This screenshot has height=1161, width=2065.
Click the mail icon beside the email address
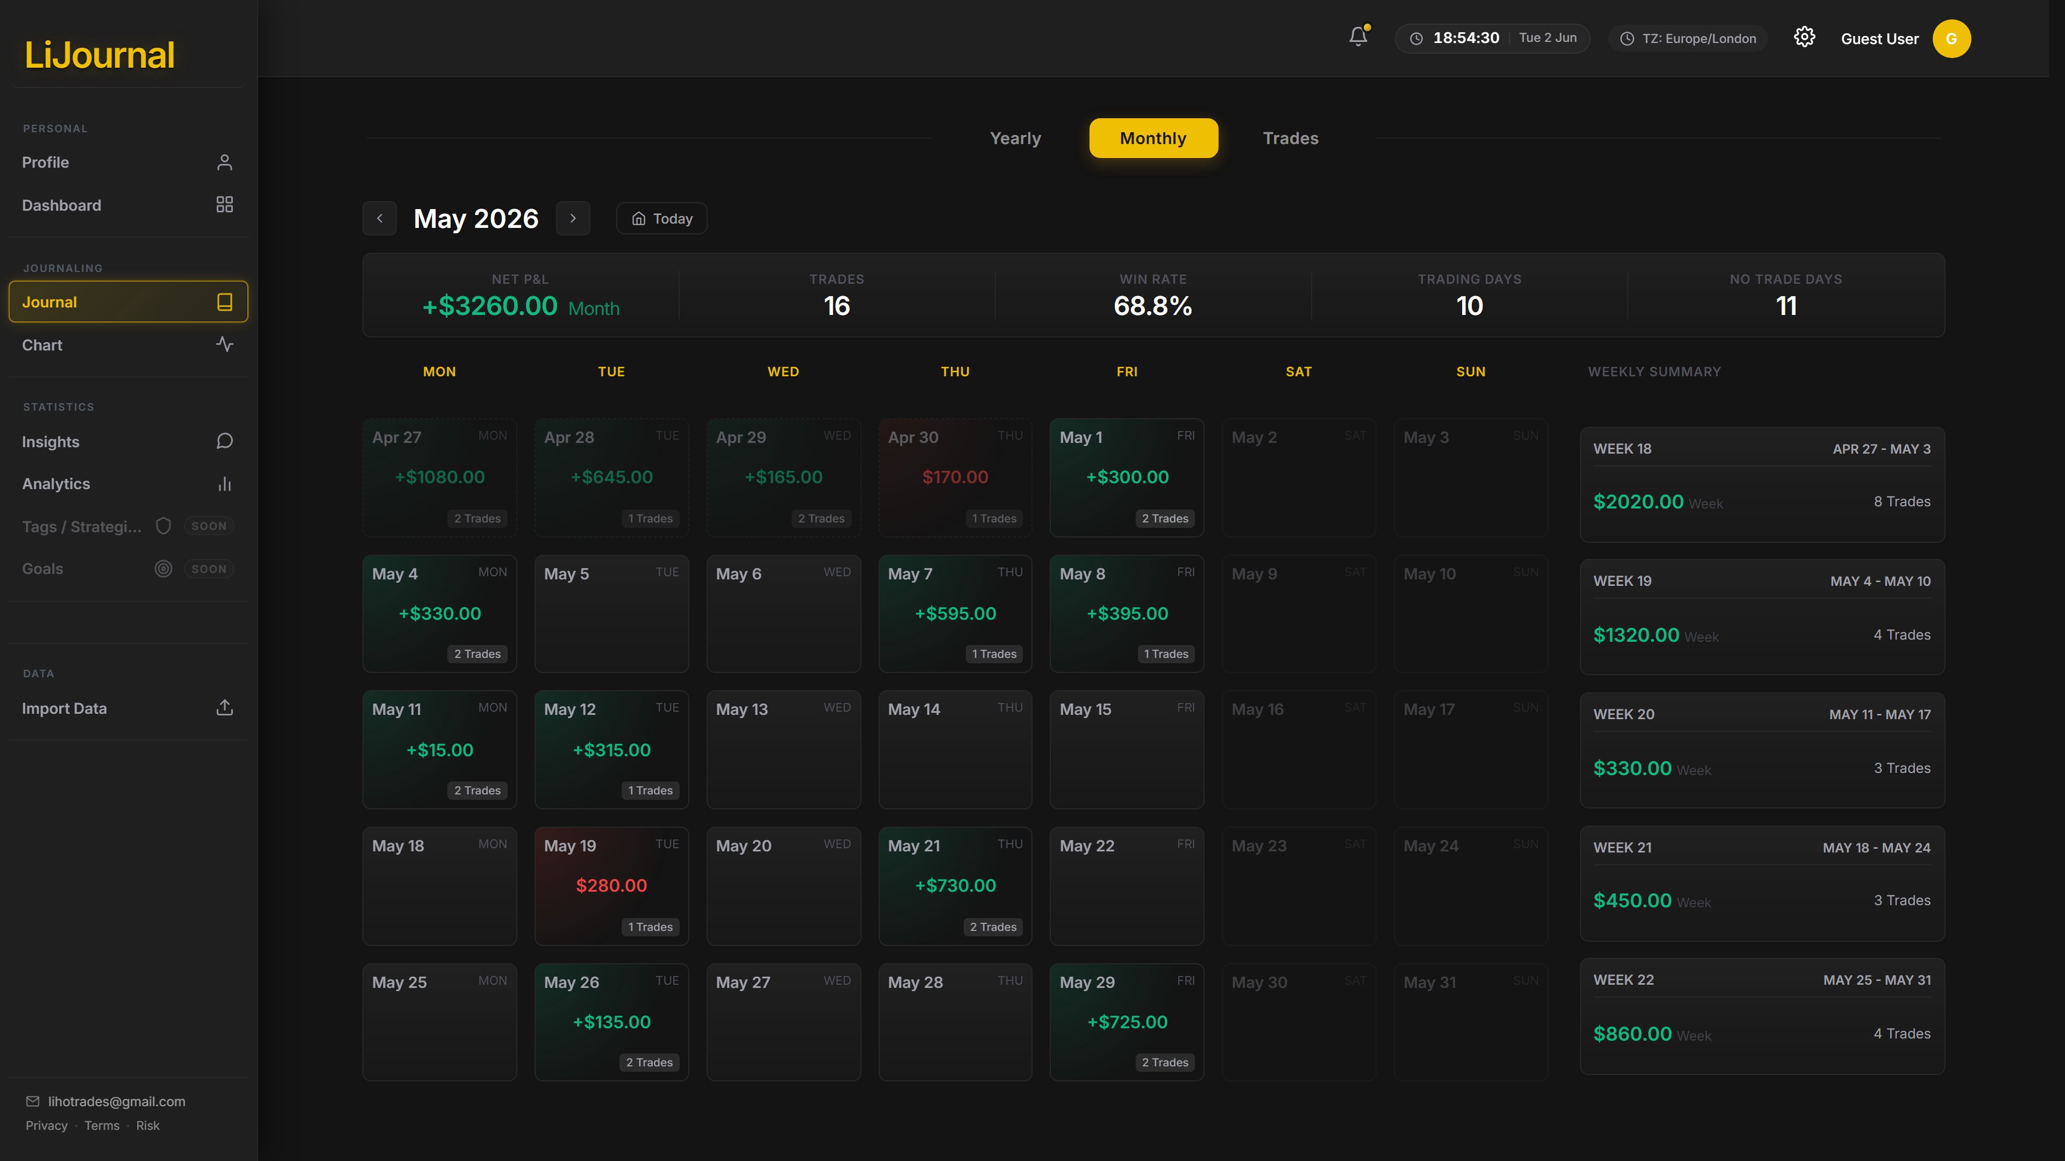33,1101
